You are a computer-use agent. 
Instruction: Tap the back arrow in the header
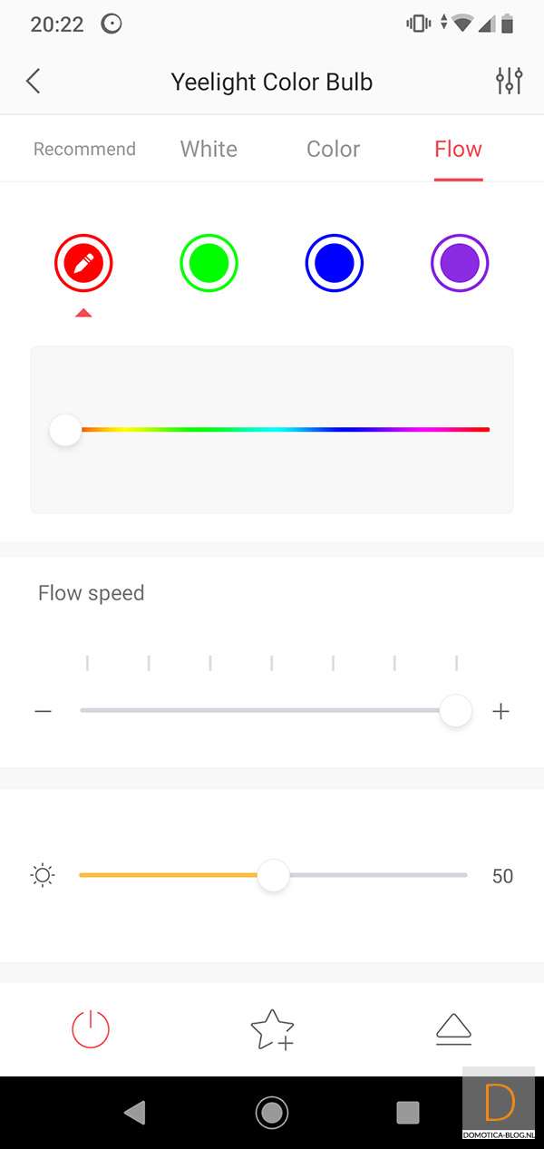(34, 82)
